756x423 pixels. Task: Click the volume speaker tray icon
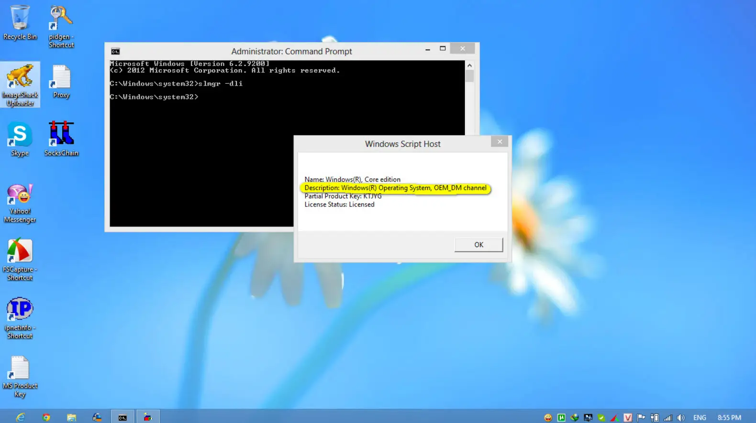(681, 418)
